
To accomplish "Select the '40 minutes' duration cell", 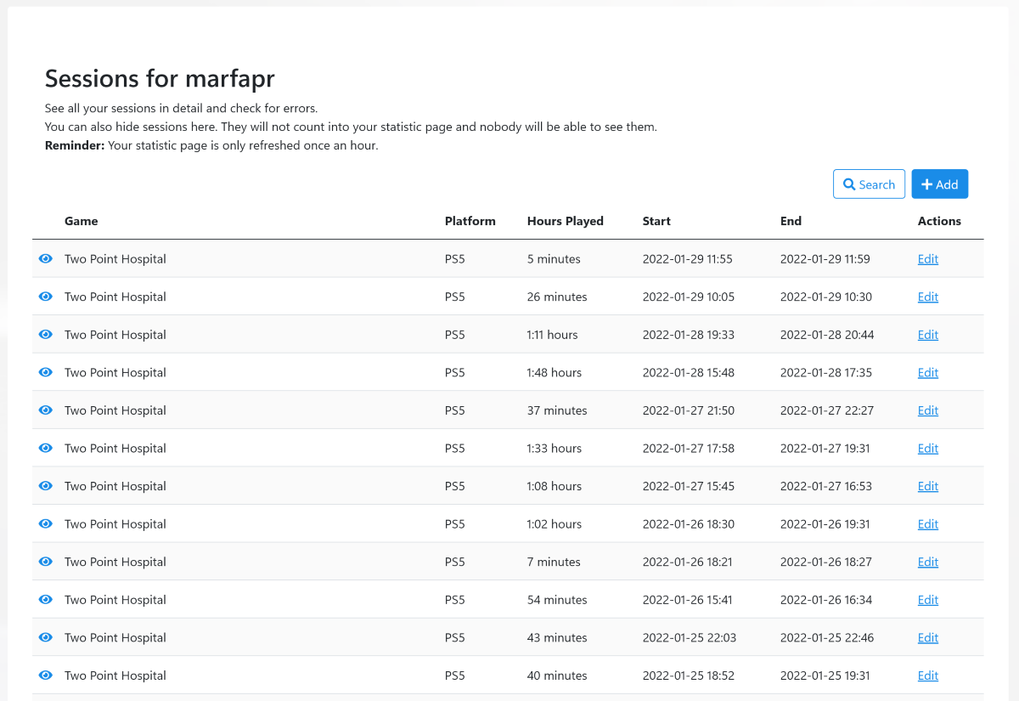I will click(557, 676).
